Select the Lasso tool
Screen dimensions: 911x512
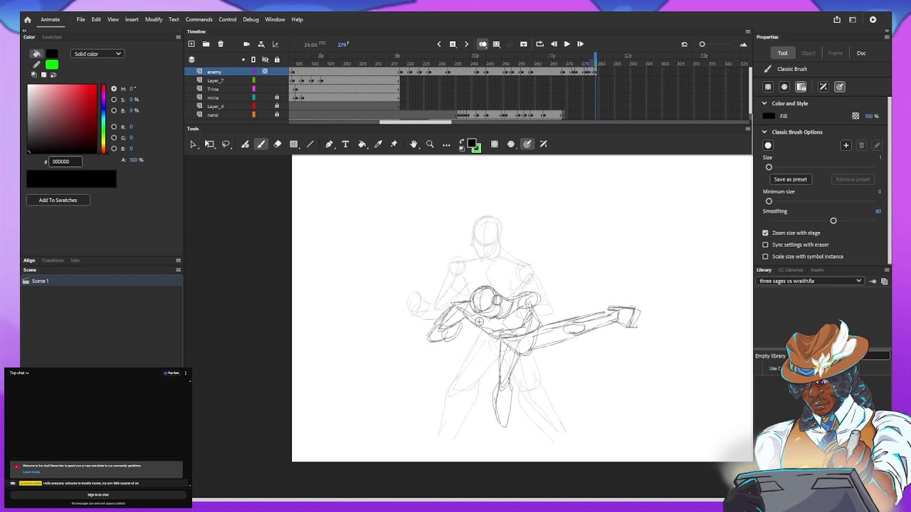(226, 144)
